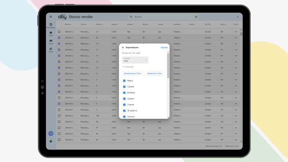Sort by the Canale column header

[161, 24]
